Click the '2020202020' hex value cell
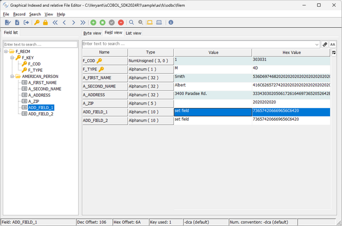Screen dimensions: 342x226 [x=291, y=104]
